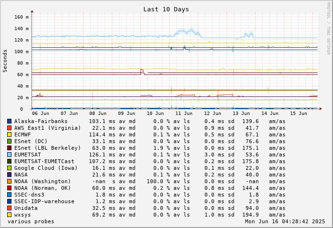Screen dimensions: 333x228
Task: Select the wxsys legend label
Action: pos(22,215)
